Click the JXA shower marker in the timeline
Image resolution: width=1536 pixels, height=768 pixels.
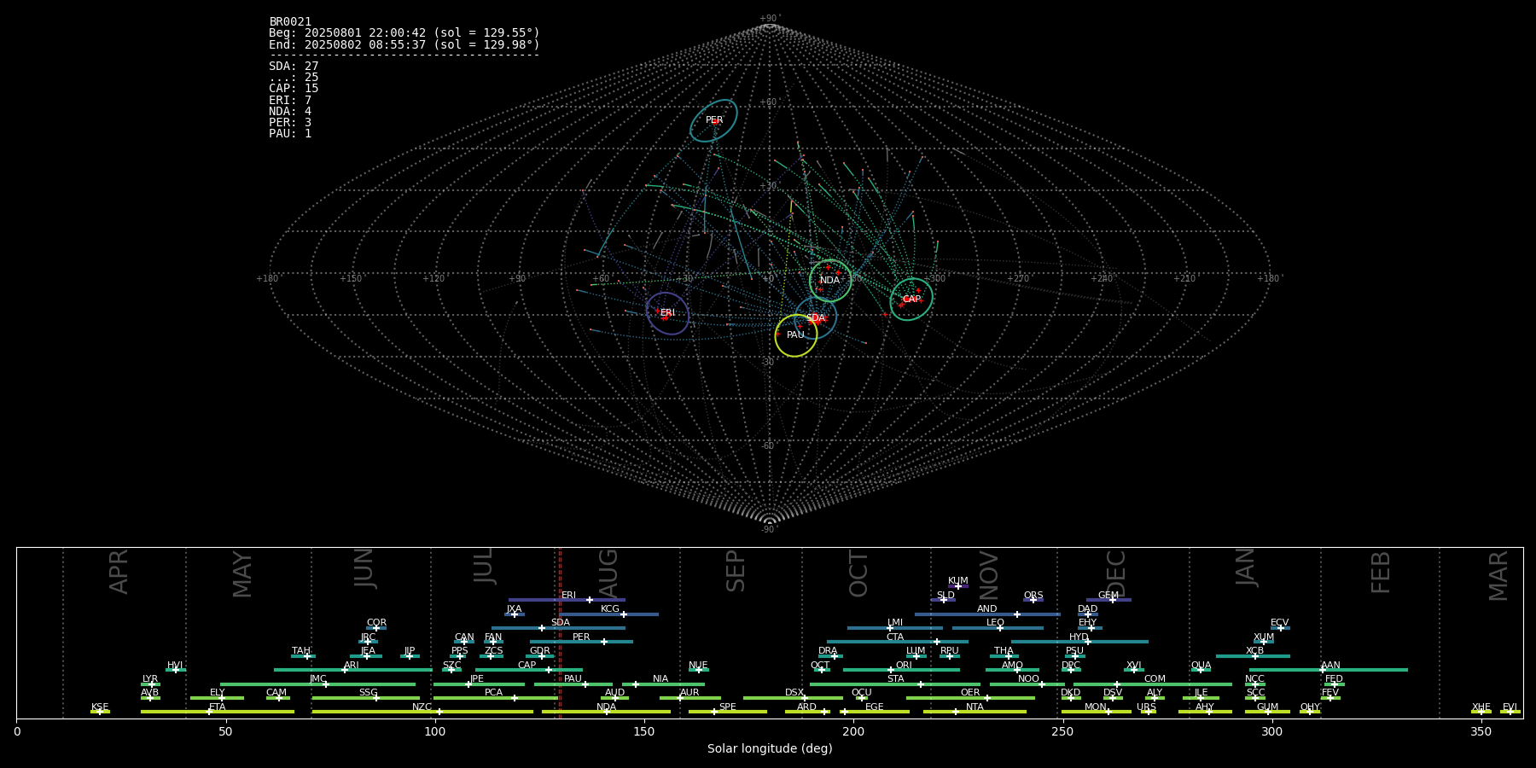pos(514,614)
